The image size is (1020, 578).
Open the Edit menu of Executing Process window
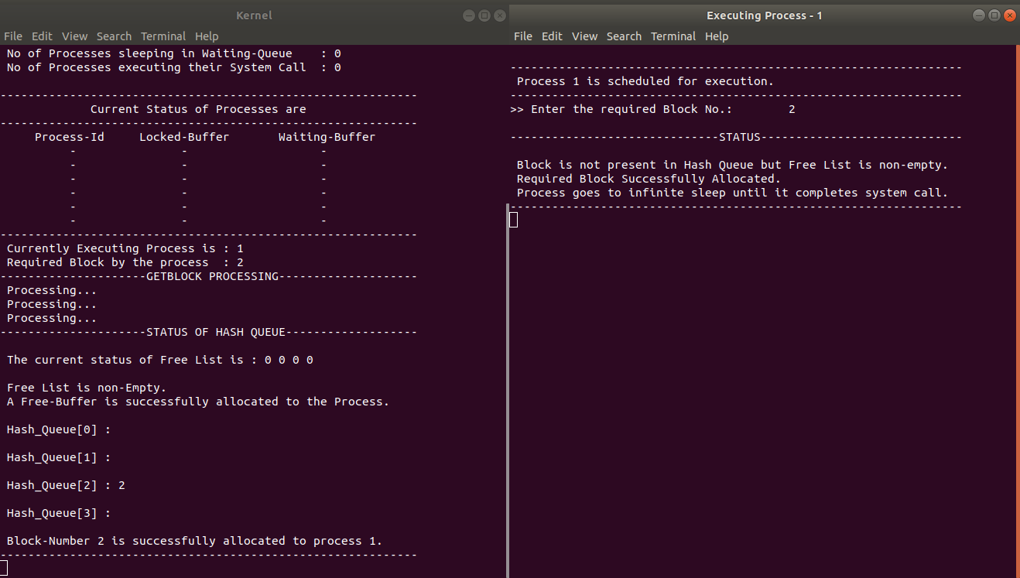click(x=551, y=36)
